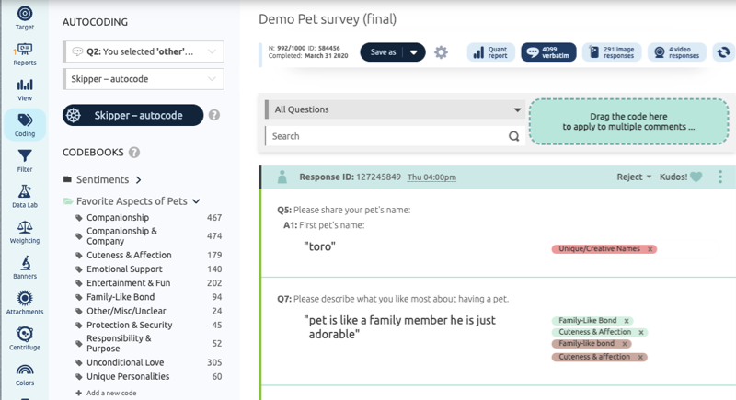
Task: Click the Response ID: 127245849 label
Action: pos(351,177)
